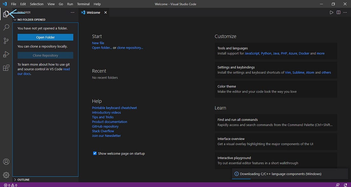
Task: Open the Search view icon
Action: point(6,27)
